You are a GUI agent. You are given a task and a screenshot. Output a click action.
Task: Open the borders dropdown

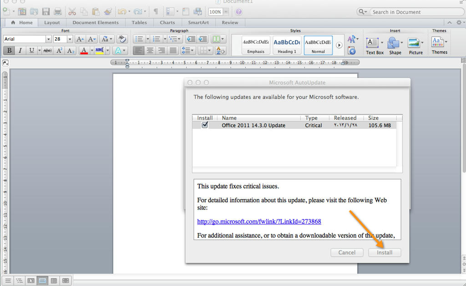[205, 51]
